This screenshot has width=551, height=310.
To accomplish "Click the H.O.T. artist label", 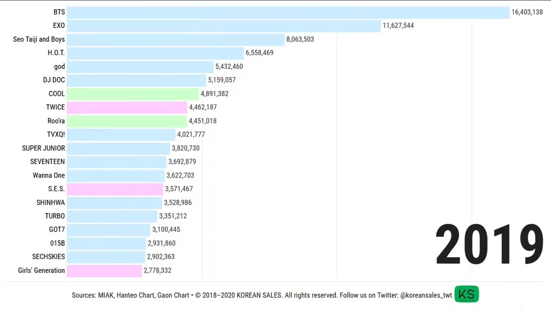I will click(x=56, y=53).
